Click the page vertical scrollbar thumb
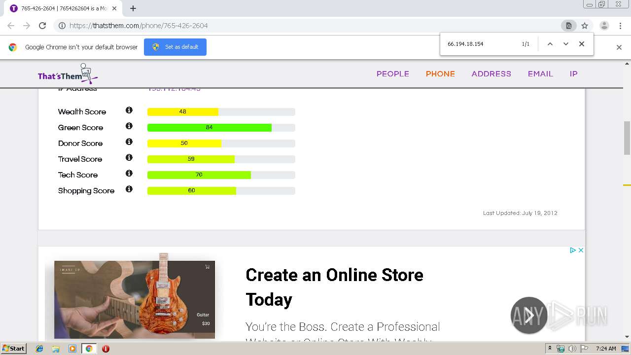Viewport: 631px width, 355px height. coord(627,138)
